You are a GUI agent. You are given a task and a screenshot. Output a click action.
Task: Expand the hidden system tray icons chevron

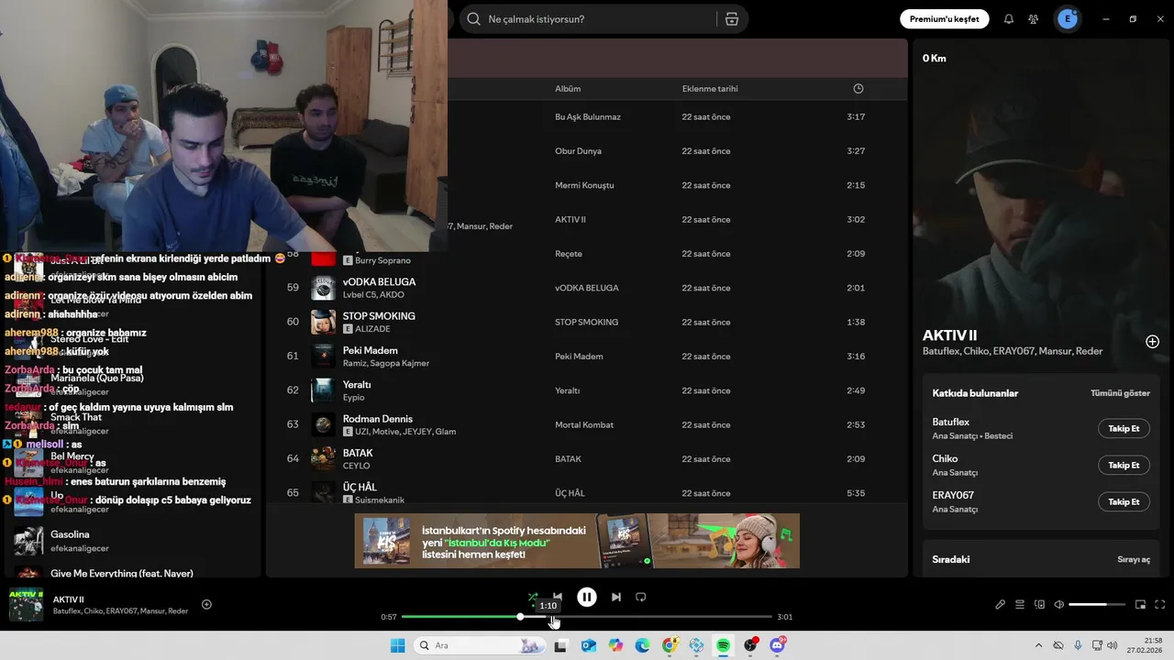point(1038,645)
